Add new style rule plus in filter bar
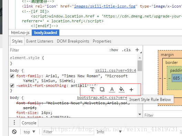The height and width of the screenshot is (136, 182). (x=137, y=50)
